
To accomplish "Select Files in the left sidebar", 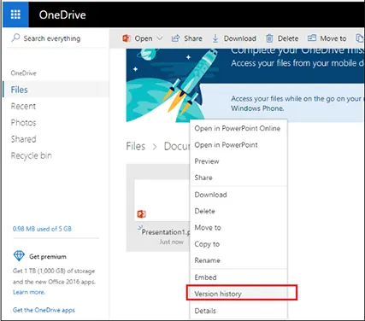I will 56,90.
